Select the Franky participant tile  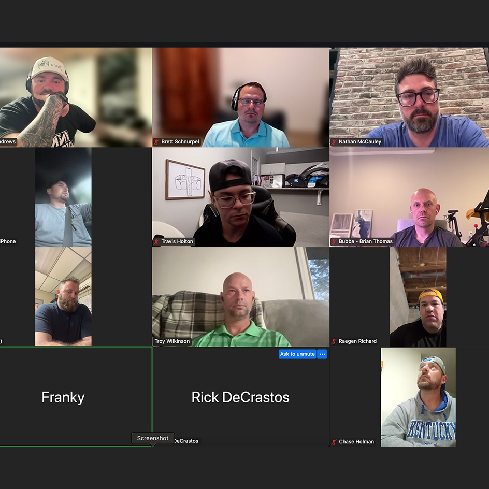[x=76, y=397]
